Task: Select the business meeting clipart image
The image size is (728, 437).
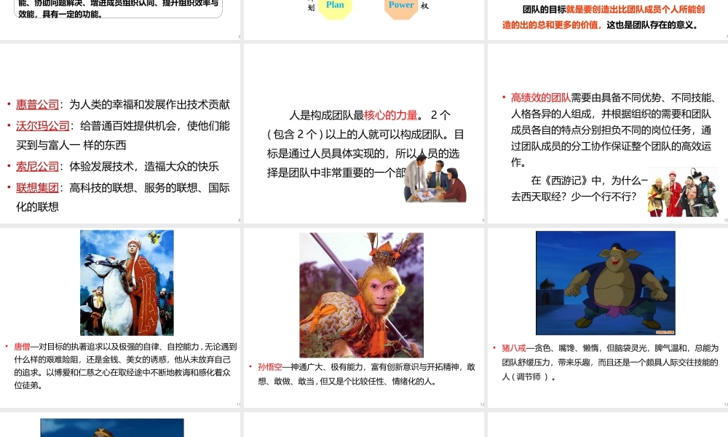Action: click(x=435, y=178)
